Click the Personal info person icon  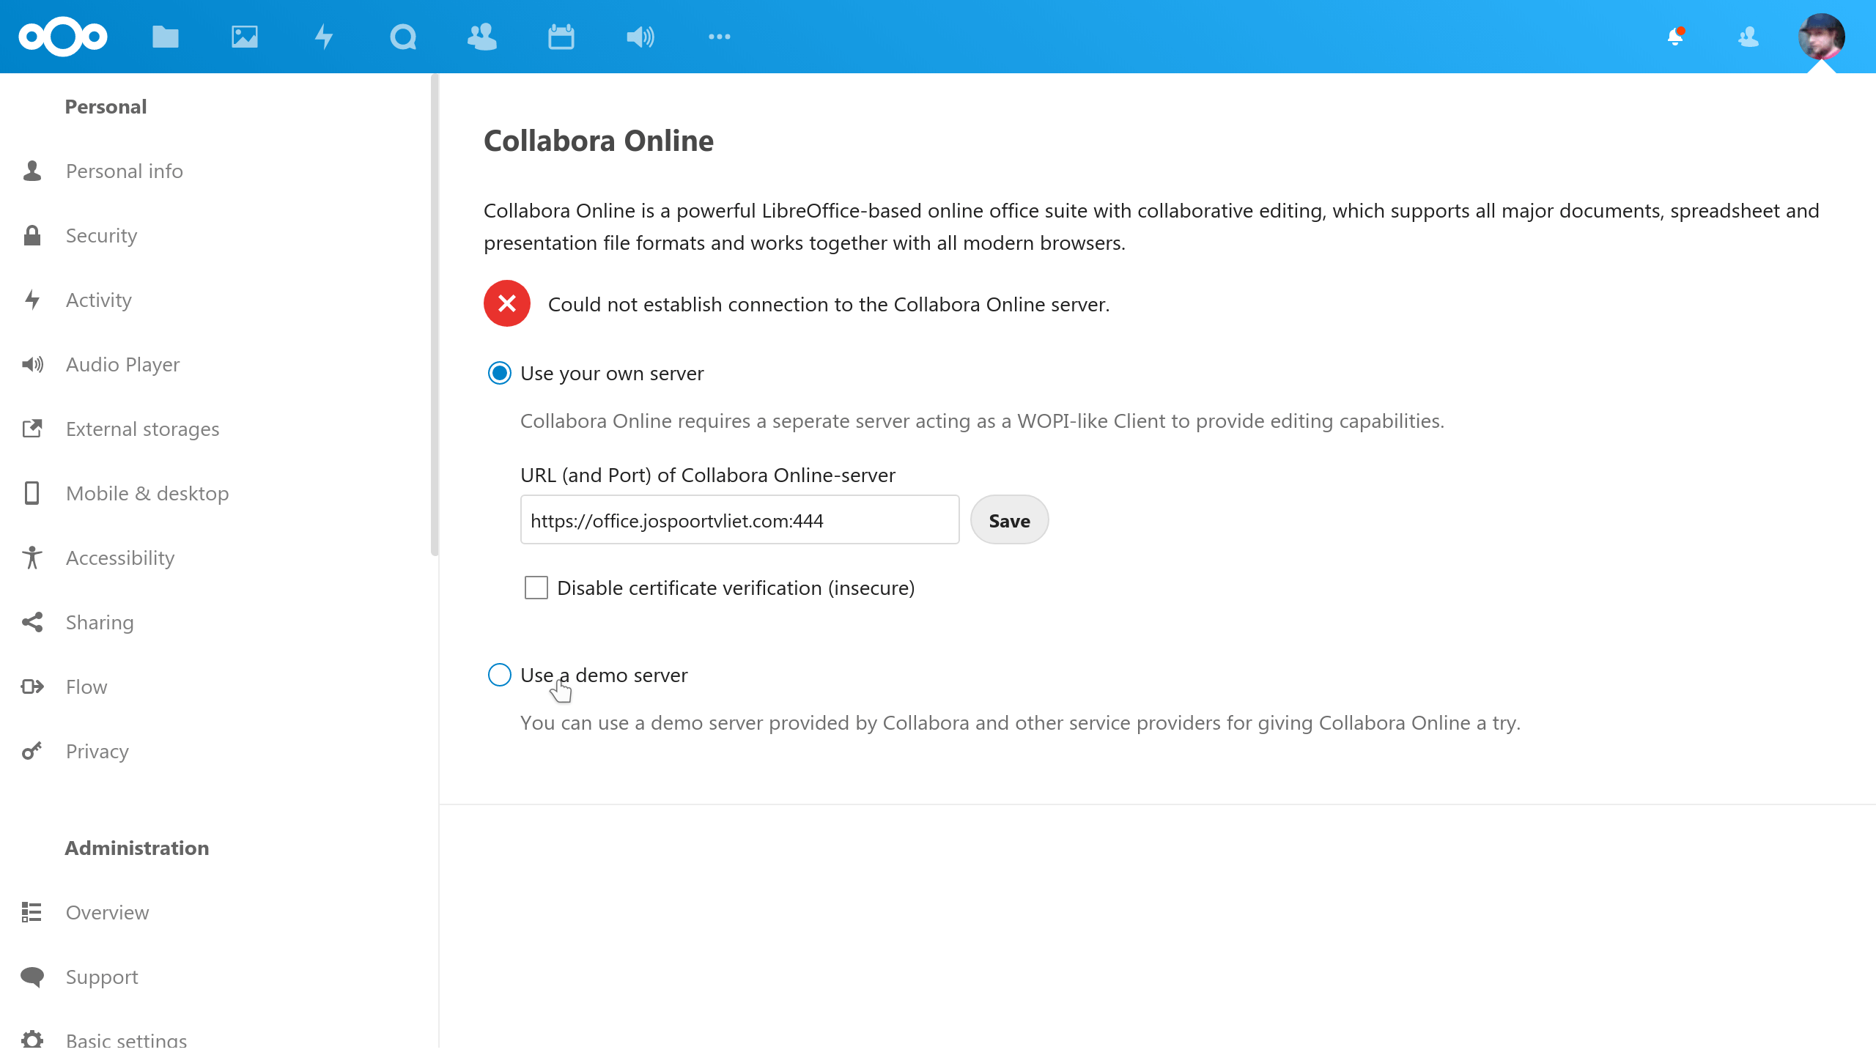tap(32, 171)
